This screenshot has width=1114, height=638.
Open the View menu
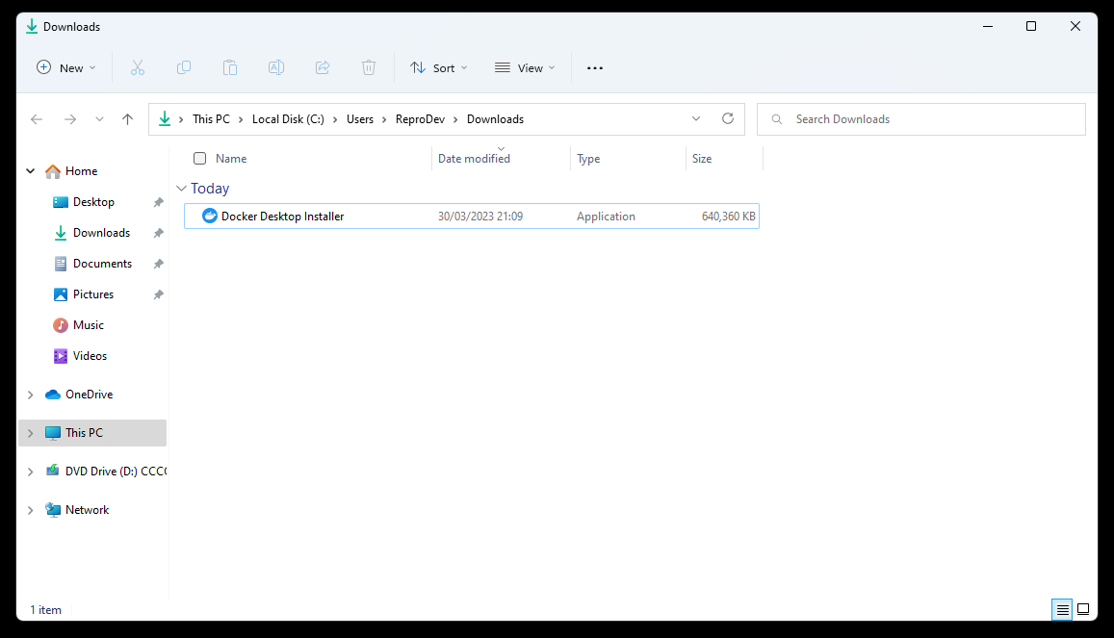coord(524,67)
